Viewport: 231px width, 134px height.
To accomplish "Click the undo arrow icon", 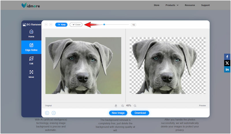I will 46,25.
